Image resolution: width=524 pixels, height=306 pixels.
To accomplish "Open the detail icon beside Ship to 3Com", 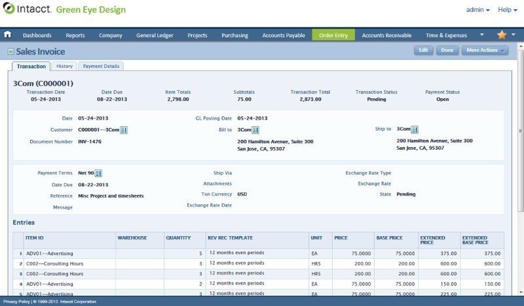I will (415, 129).
